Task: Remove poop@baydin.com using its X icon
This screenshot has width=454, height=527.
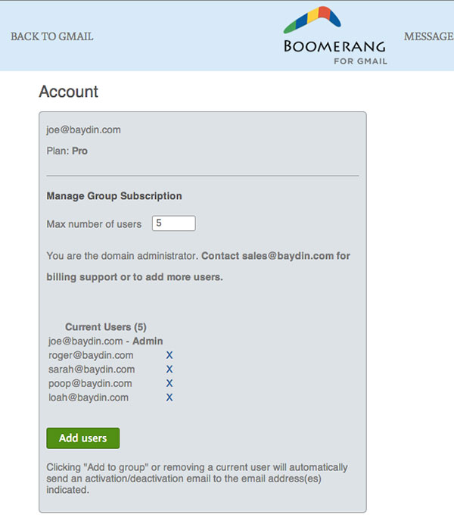Action: pyautogui.click(x=169, y=384)
